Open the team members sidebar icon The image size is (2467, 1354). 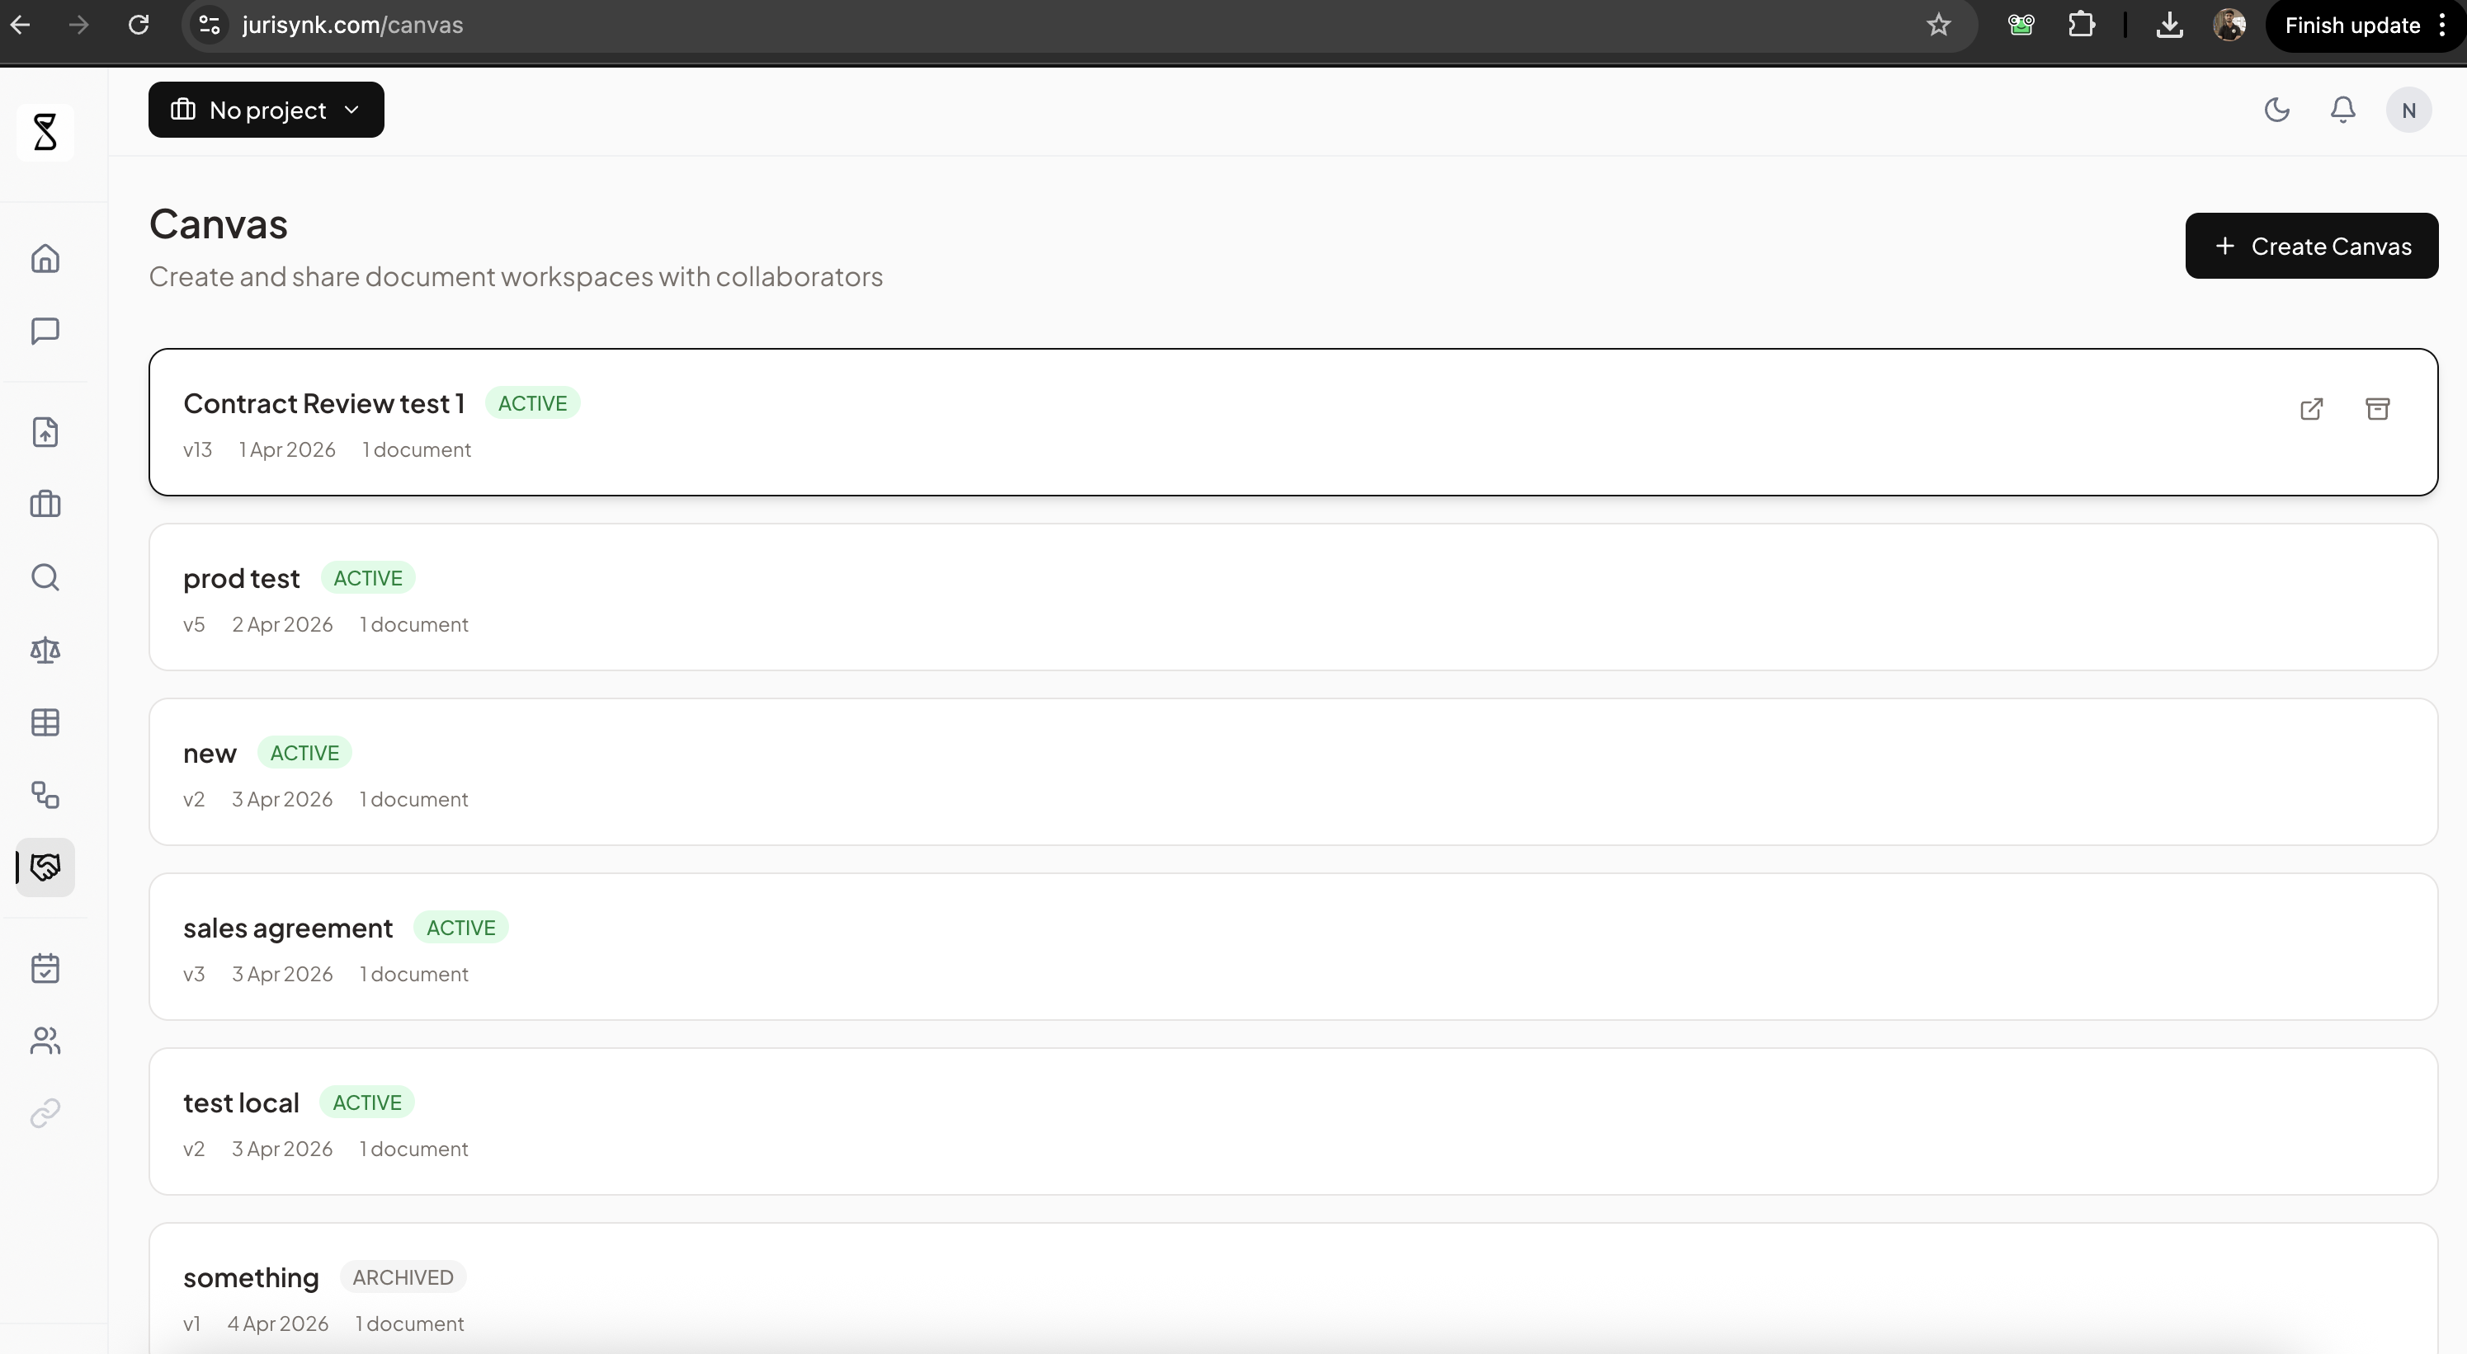[45, 1040]
